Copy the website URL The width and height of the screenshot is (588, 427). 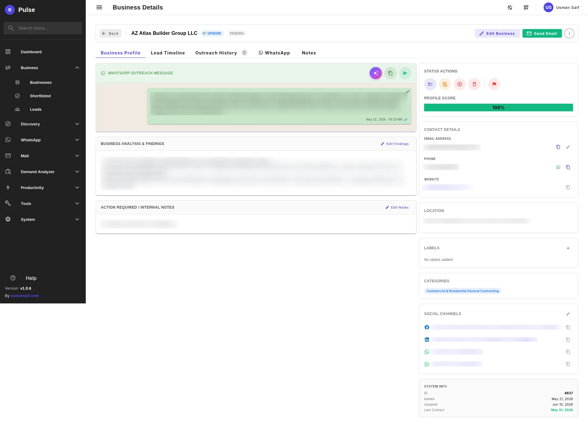[x=568, y=188]
